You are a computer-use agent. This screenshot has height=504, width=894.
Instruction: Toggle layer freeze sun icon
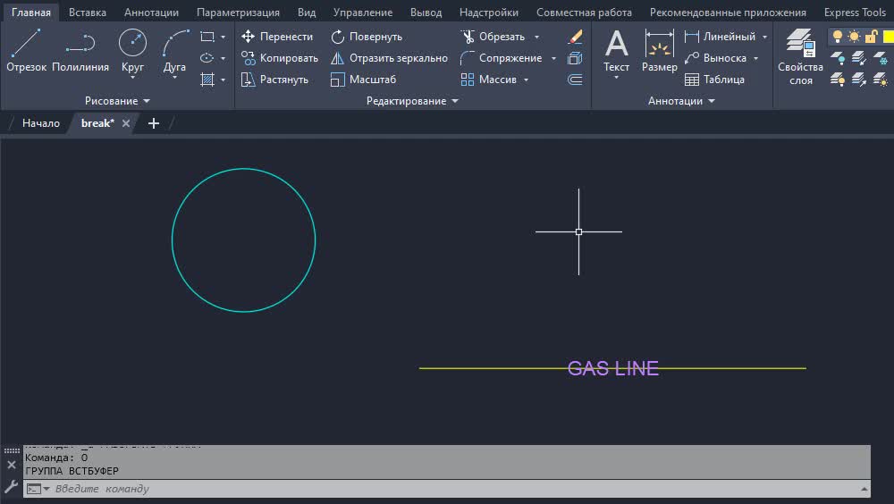[854, 37]
